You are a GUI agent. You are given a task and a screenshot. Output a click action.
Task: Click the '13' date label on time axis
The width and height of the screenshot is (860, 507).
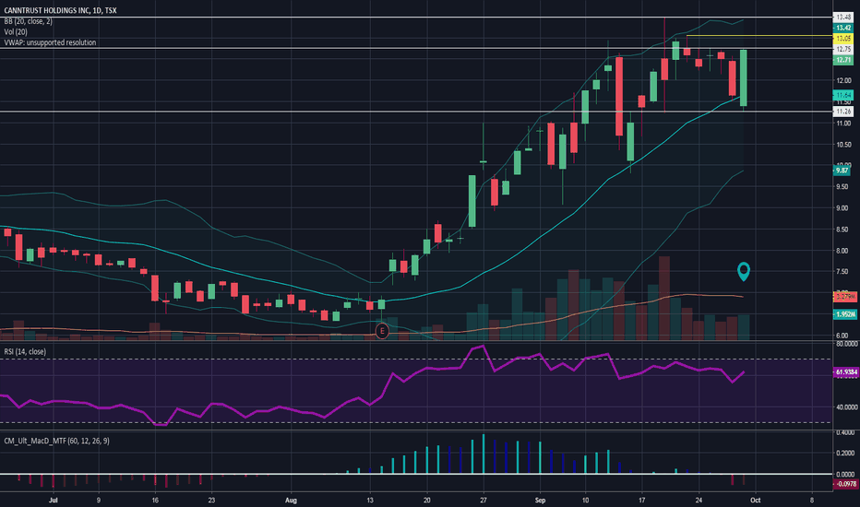(x=370, y=500)
